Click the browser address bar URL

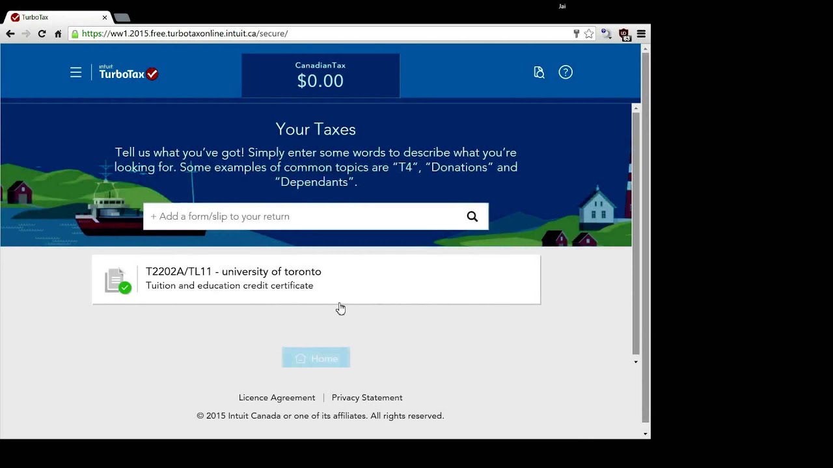(x=185, y=34)
